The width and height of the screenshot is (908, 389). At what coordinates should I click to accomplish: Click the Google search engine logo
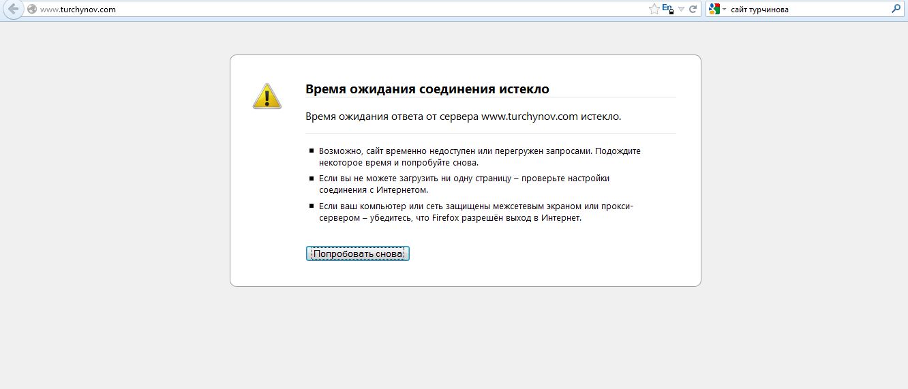pyautogui.click(x=714, y=10)
